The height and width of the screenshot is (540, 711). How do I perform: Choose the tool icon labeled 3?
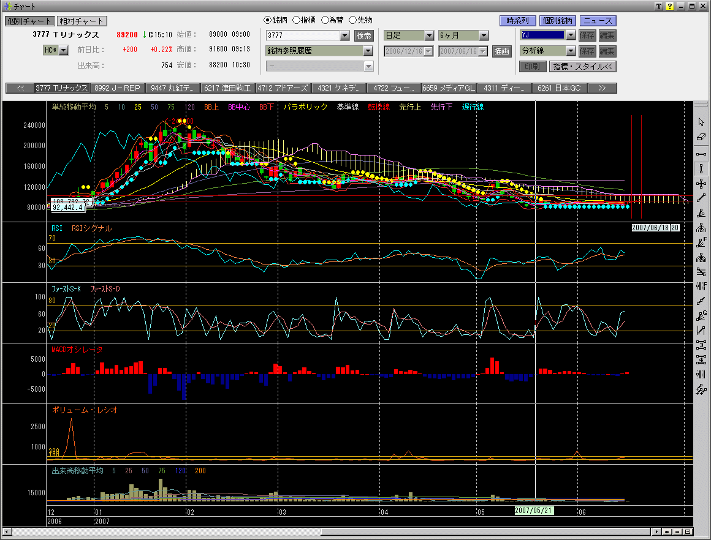coord(702,345)
